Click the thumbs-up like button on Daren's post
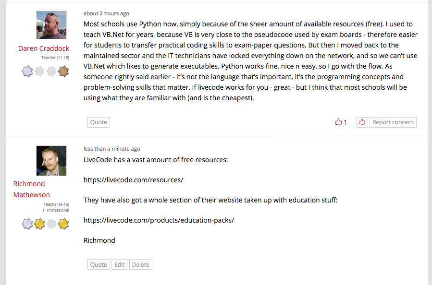The height and width of the screenshot is (285, 432). (362, 122)
